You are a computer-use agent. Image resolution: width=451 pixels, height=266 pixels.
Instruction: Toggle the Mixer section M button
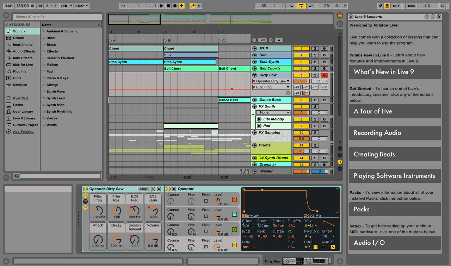(x=340, y=162)
